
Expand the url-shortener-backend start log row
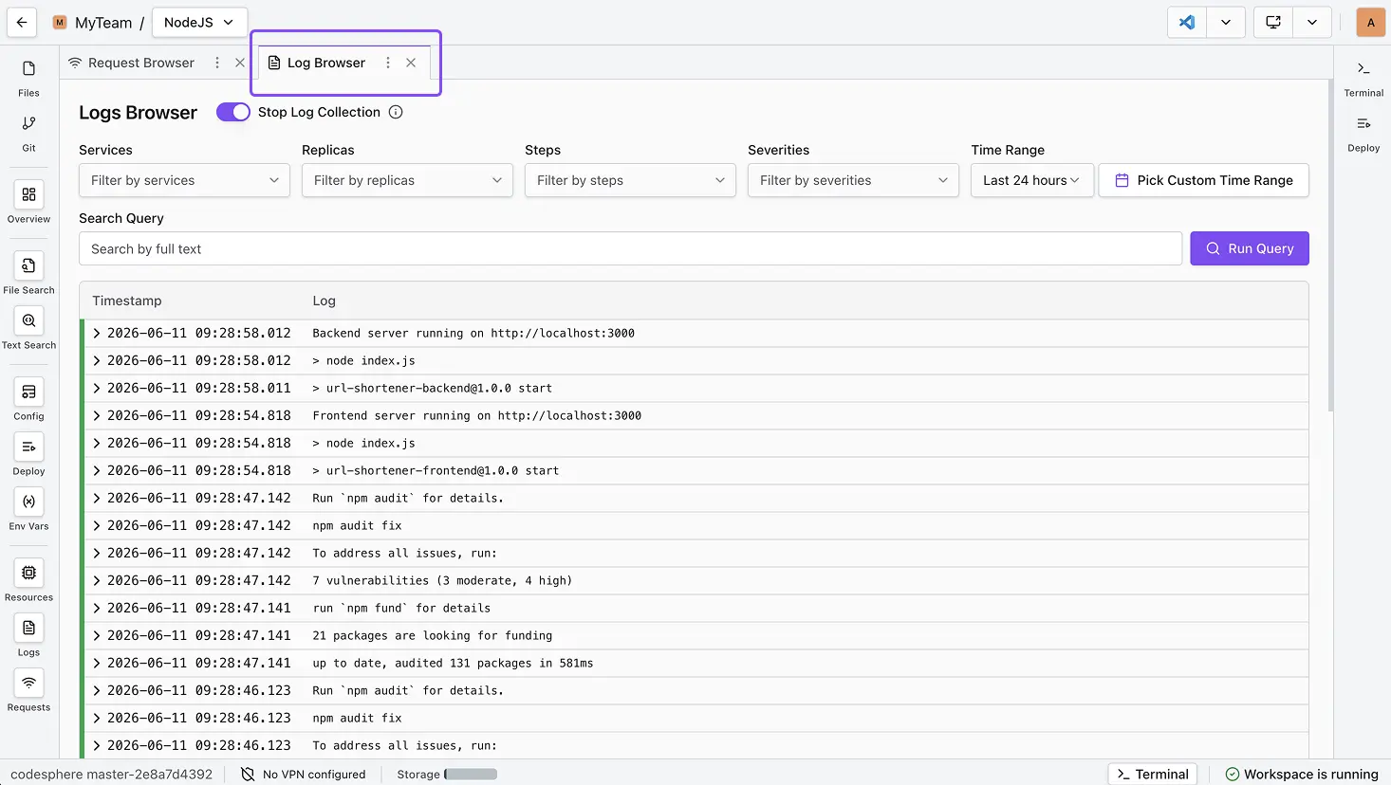pyautogui.click(x=97, y=388)
